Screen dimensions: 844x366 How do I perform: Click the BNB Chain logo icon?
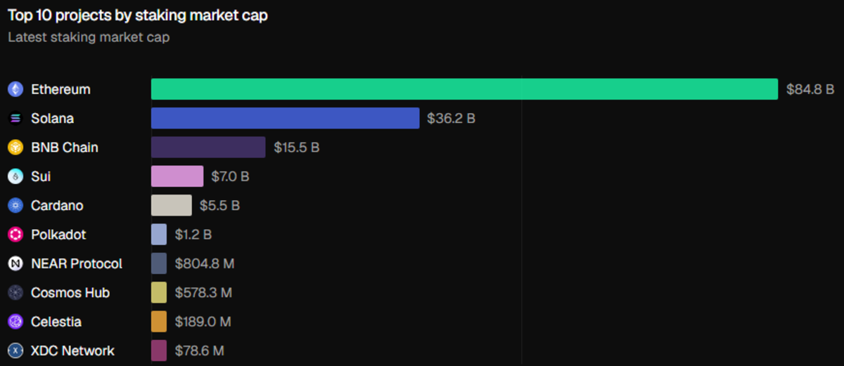pos(15,148)
